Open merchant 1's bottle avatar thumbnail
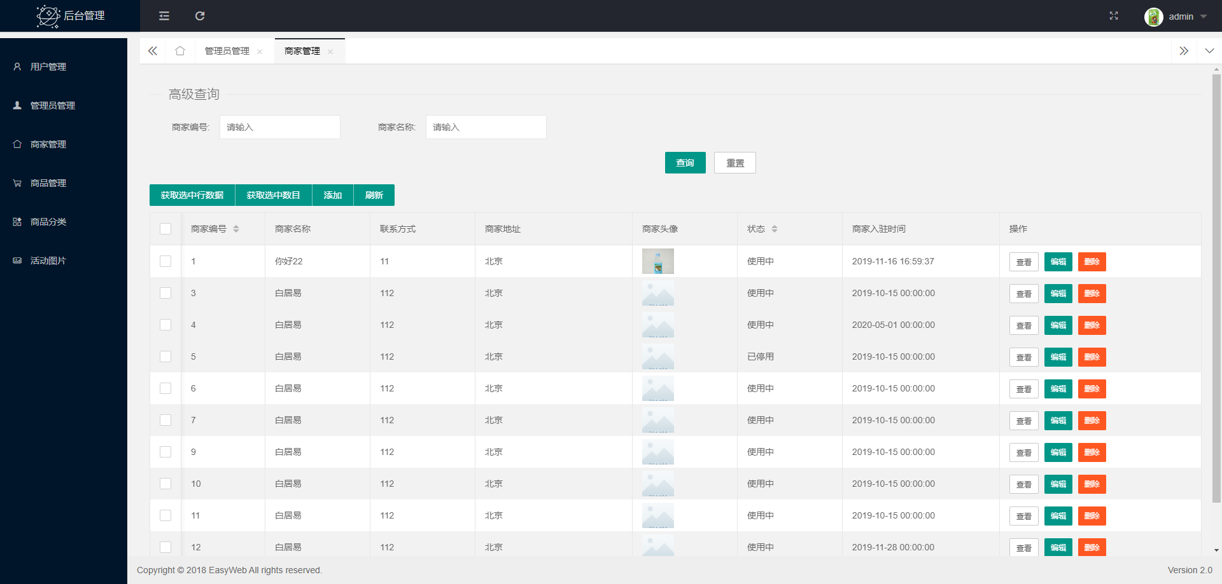This screenshot has width=1222, height=584. (x=658, y=261)
